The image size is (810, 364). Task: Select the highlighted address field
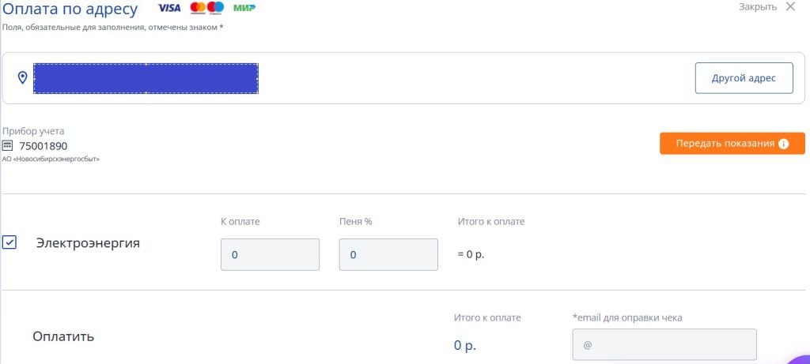coord(146,77)
